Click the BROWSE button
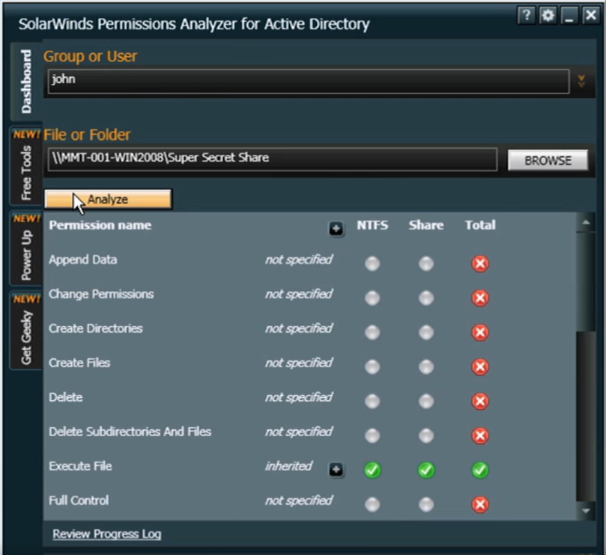Image resolution: width=606 pixels, height=555 pixels. tap(548, 160)
